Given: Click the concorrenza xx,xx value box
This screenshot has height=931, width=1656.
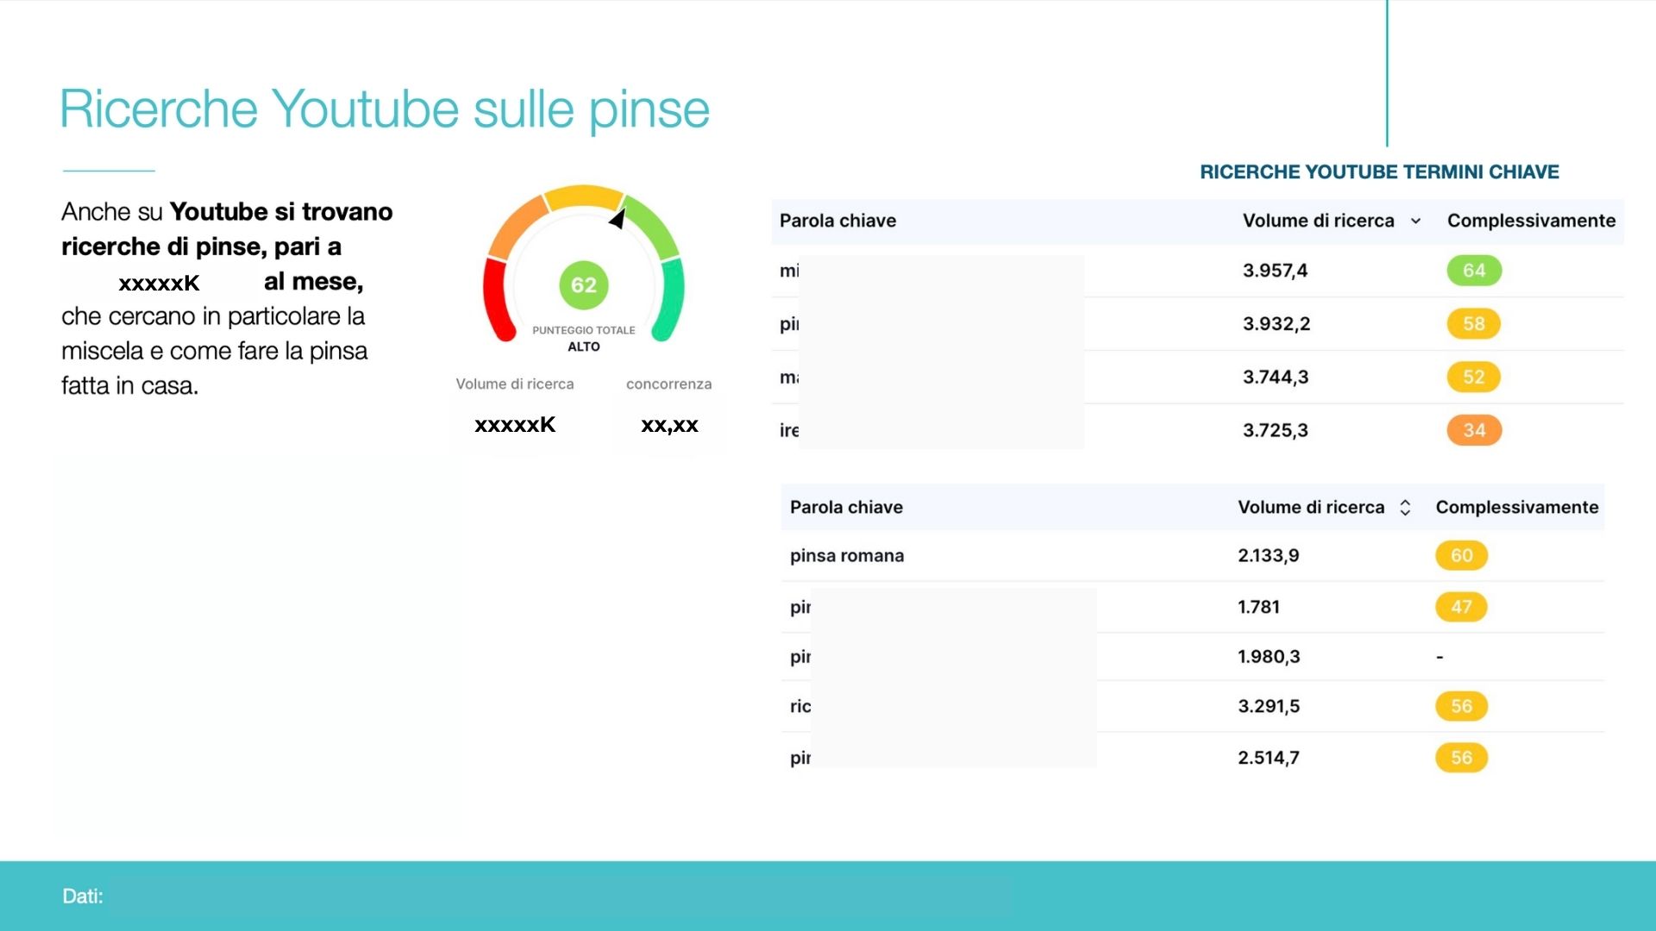Looking at the screenshot, I should pos(669,425).
